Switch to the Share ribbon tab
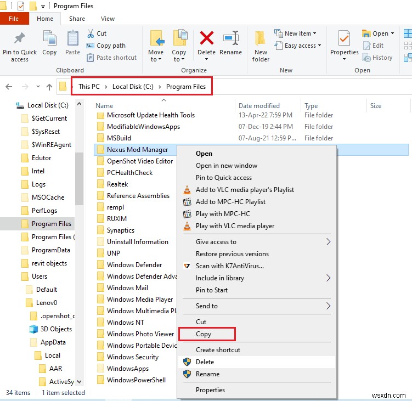 click(77, 19)
